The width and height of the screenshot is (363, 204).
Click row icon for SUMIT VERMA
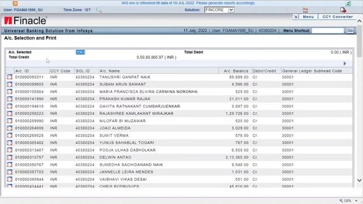[x=10, y=135]
